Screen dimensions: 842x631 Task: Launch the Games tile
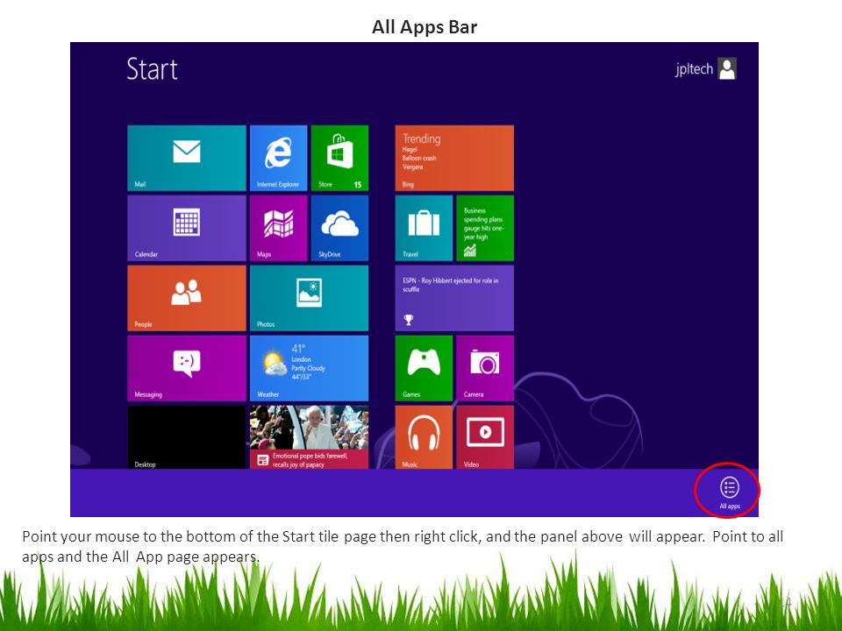[424, 368]
